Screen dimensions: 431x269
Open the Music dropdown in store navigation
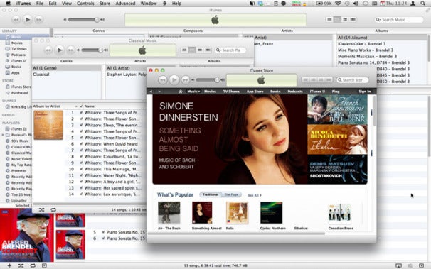[x=193, y=92]
